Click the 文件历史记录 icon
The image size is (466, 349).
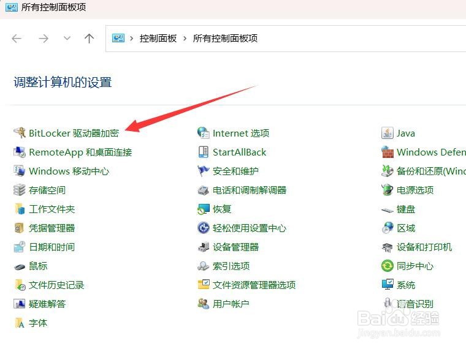click(x=20, y=285)
